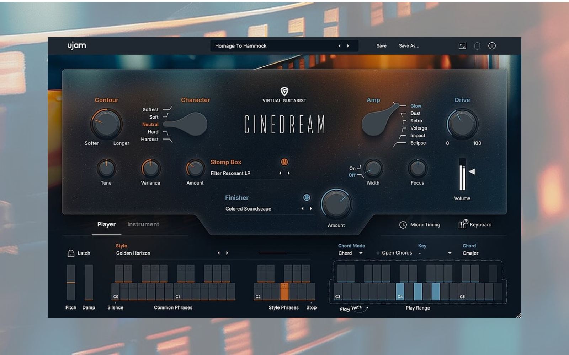Toggle the Open Chords option

394,253
